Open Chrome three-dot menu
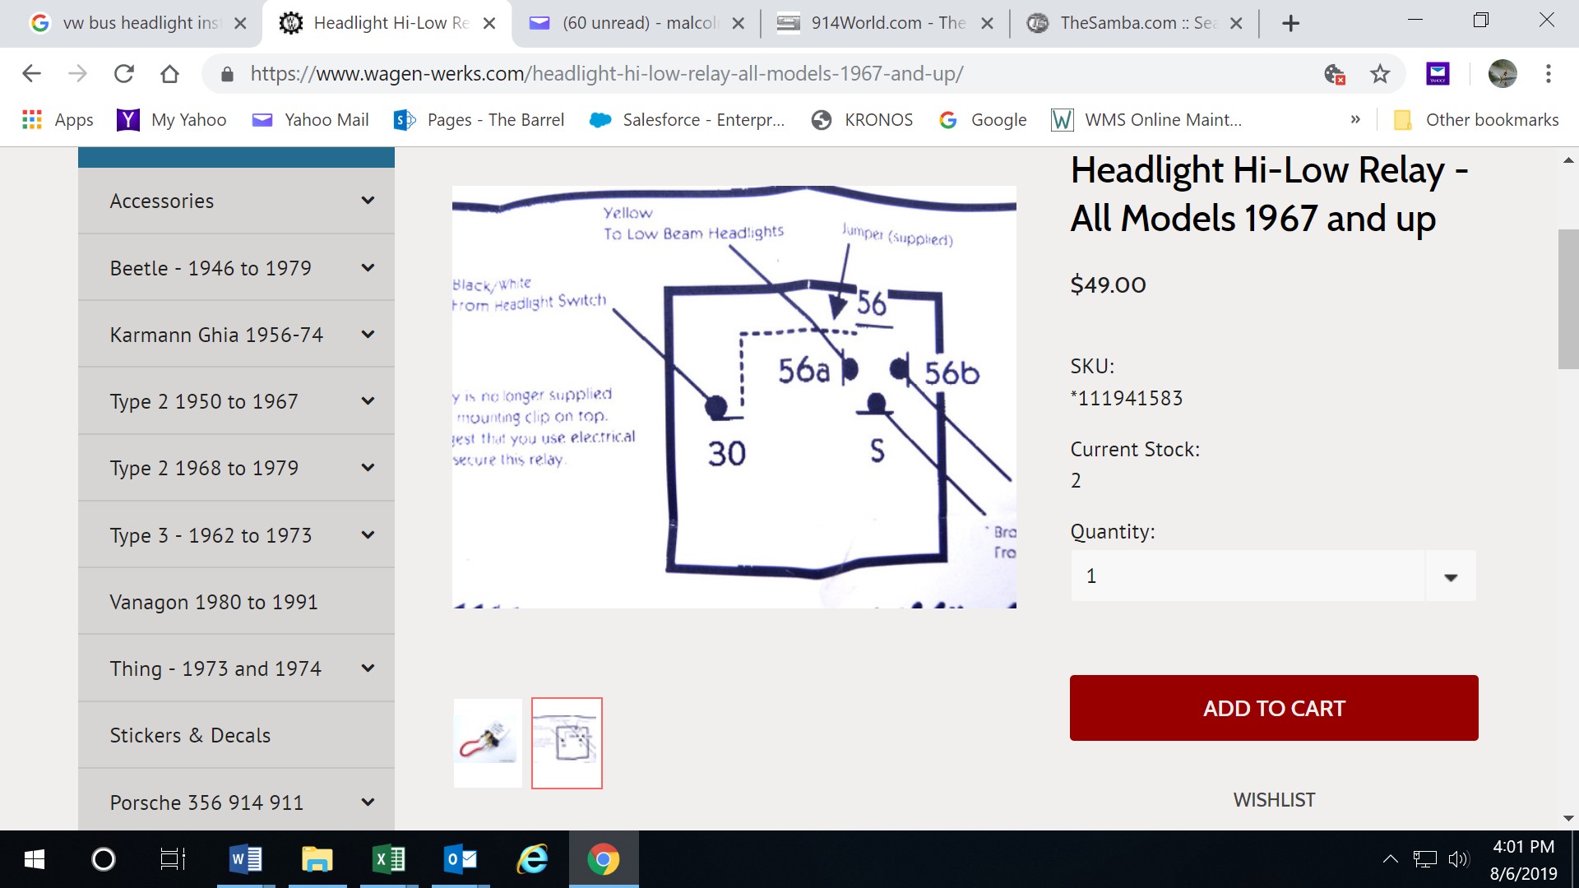 [x=1548, y=74]
